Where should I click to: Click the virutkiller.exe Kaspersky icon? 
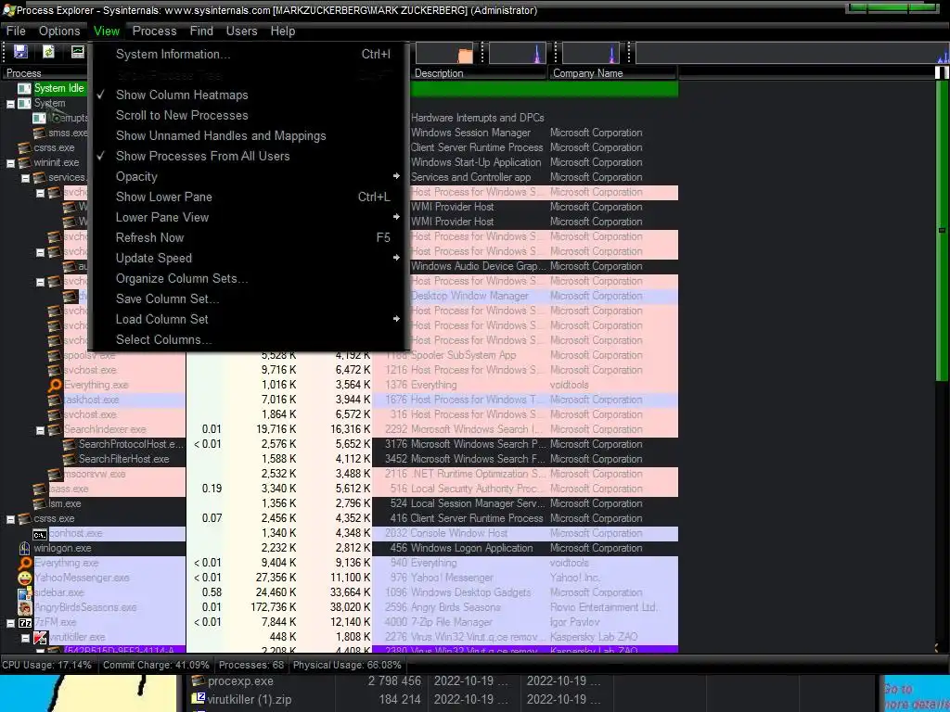coord(39,637)
